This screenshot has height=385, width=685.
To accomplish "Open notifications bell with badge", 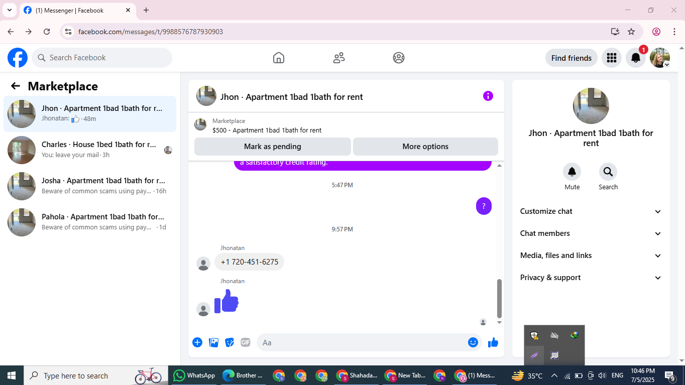I will click(636, 58).
